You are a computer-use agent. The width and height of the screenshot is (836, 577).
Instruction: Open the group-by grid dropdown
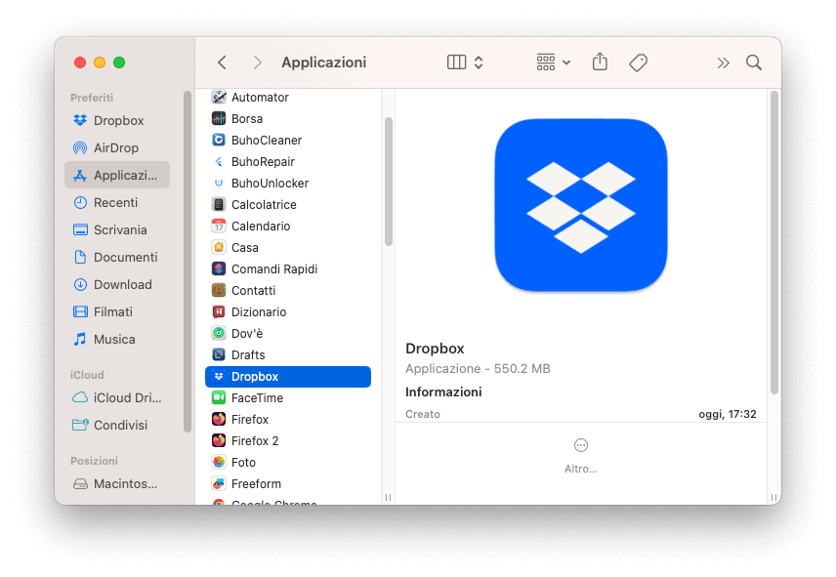[x=554, y=62]
